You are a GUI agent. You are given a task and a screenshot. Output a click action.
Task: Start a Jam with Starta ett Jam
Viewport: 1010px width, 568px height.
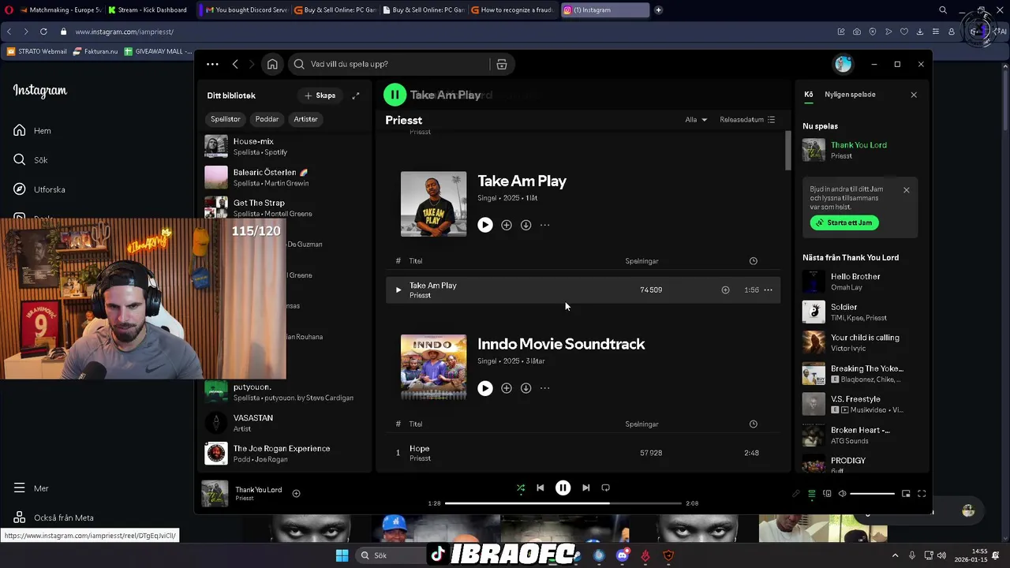click(844, 222)
